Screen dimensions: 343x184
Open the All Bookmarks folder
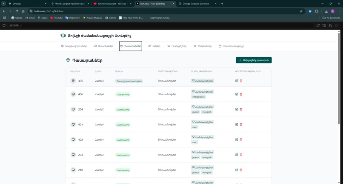(332, 18)
